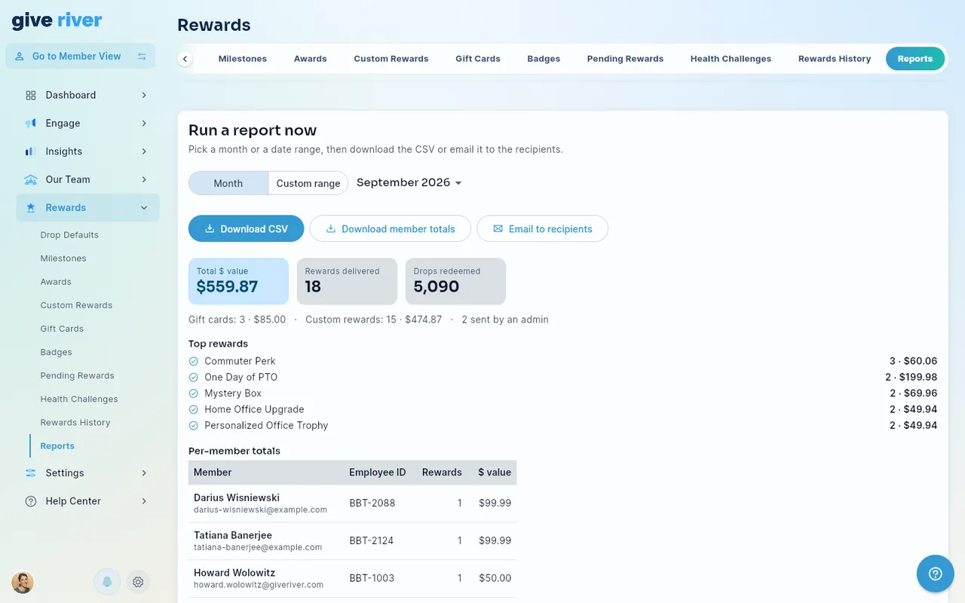Open Drop Defaults in the sidebar
This screenshot has height=603, width=965.
click(x=69, y=235)
